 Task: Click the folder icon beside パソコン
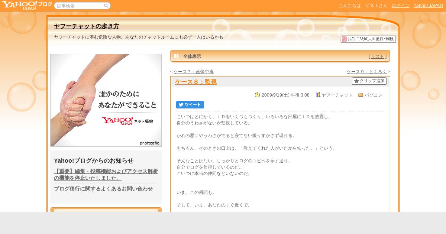pos(361,95)
